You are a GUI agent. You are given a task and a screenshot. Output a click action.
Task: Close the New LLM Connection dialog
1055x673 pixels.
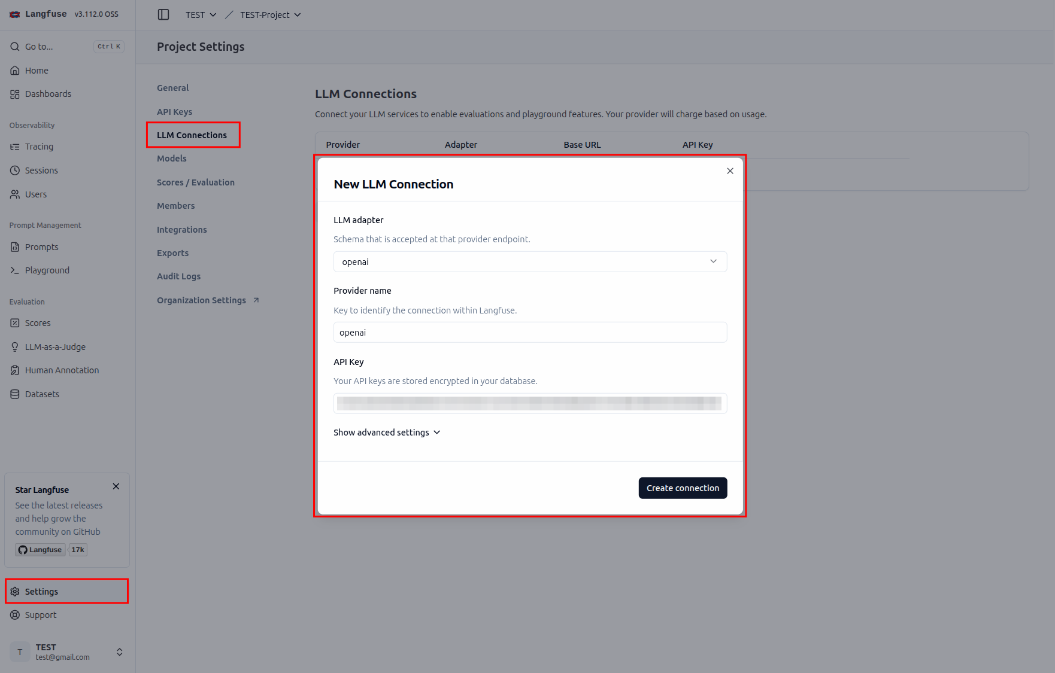tap(730, 171)
